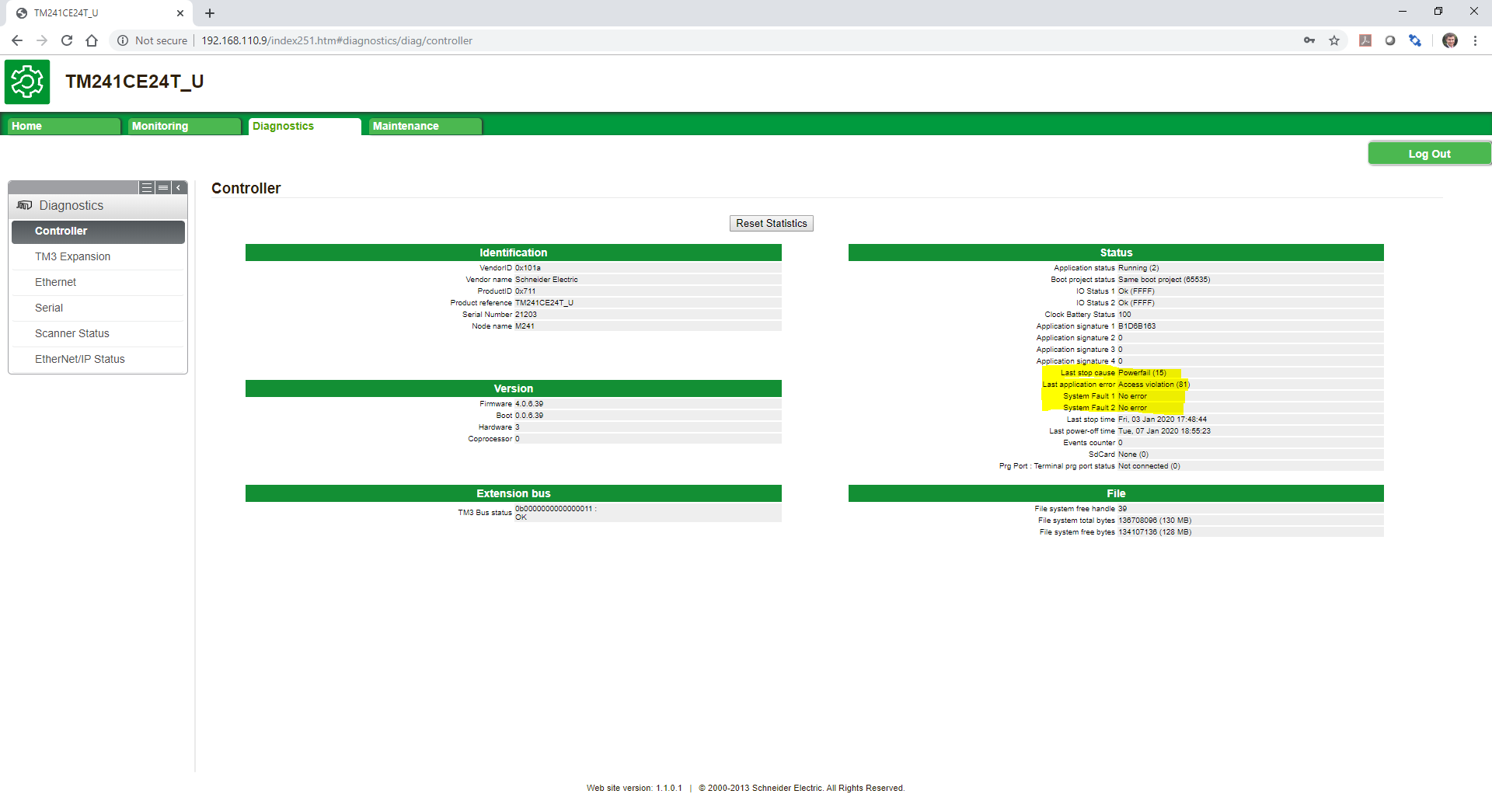1492x808 pixels.
Task: Click the System Fault 1 No error value
Action: coord(1132,396)
